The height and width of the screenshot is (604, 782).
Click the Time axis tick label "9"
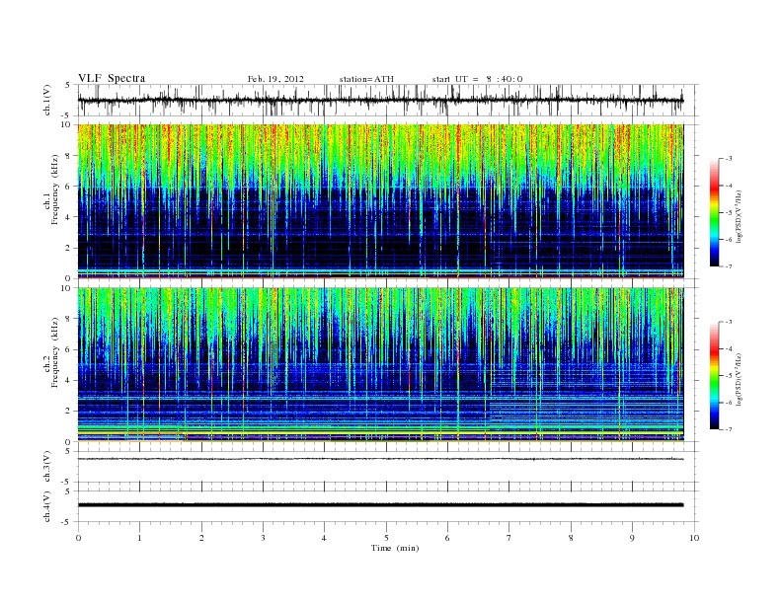coord(632,538)
